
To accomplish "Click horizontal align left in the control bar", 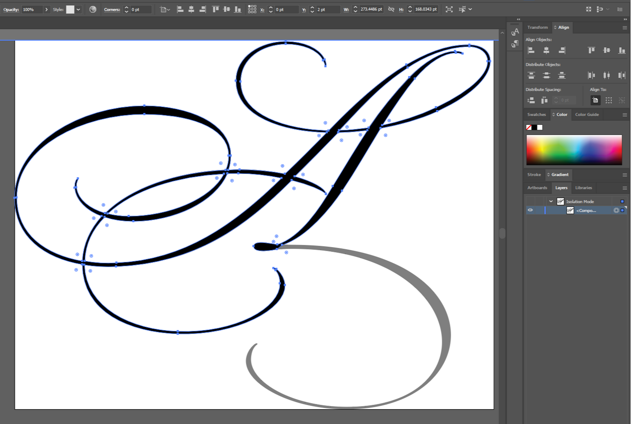I will click(180, 9).
